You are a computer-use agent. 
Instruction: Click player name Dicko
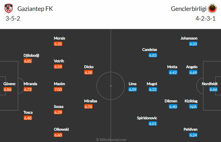[89, 67]
